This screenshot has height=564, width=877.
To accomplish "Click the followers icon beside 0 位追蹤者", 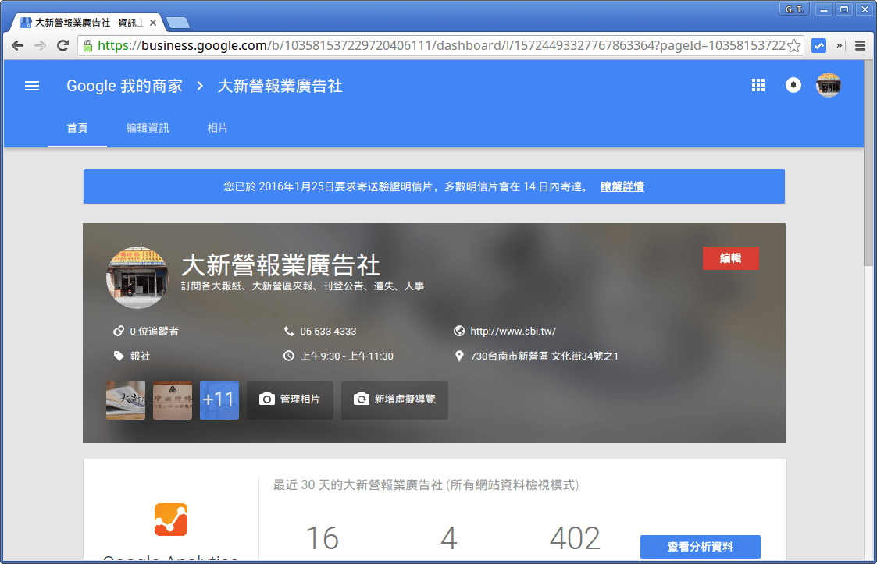I will [119, 331].
